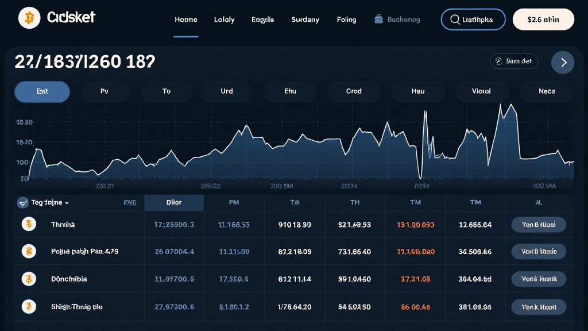This screenshot has width=588, height=331.
Task: Open the Bam det options pill
Action: pos(513,61)
